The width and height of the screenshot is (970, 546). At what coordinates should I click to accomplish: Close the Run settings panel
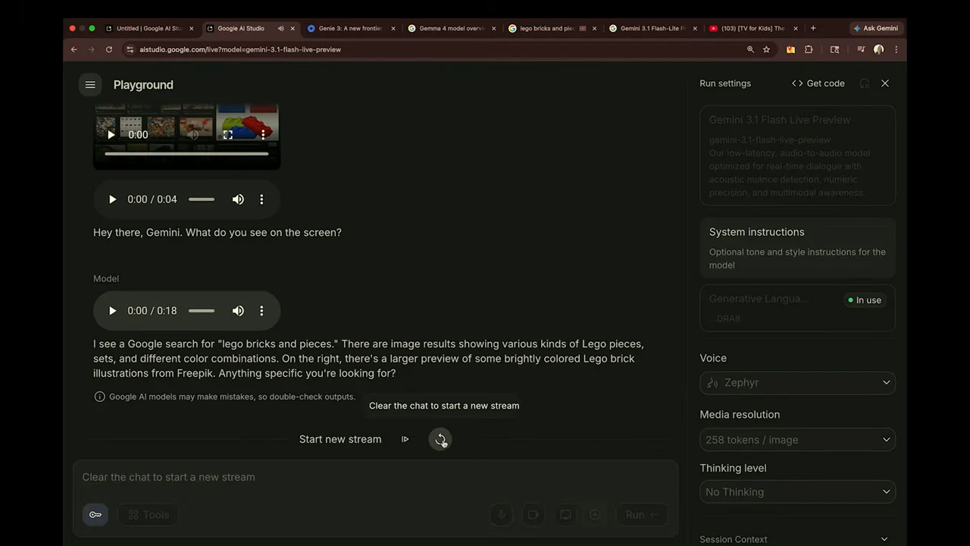coord(885,83)
